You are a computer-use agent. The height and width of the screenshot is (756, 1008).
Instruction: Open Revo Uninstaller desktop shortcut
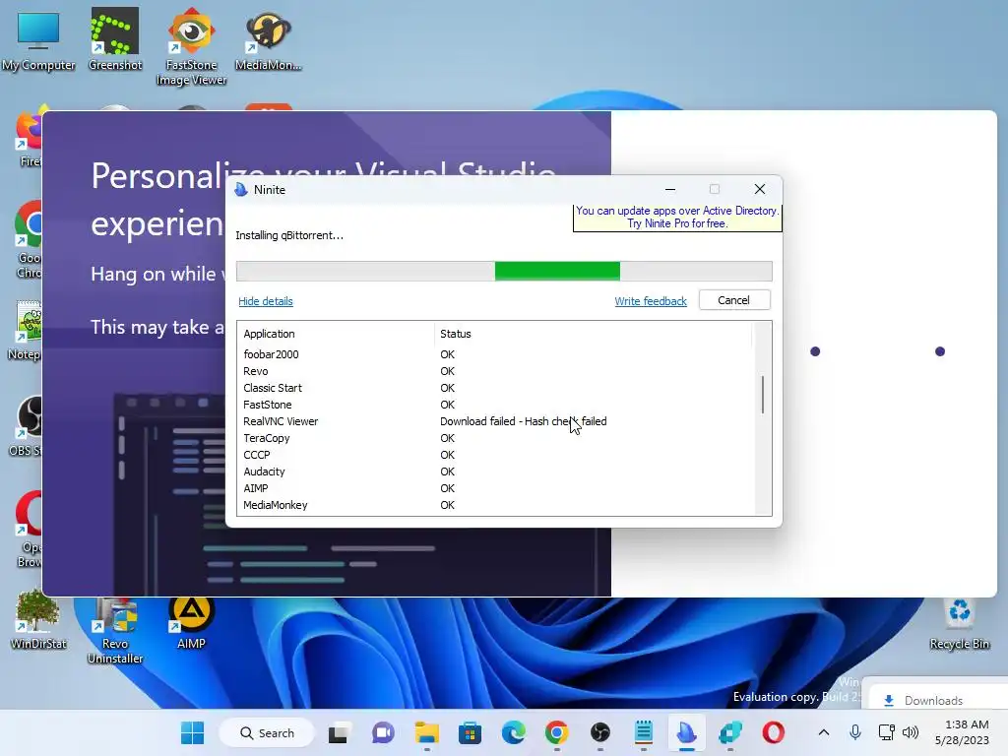115,630
